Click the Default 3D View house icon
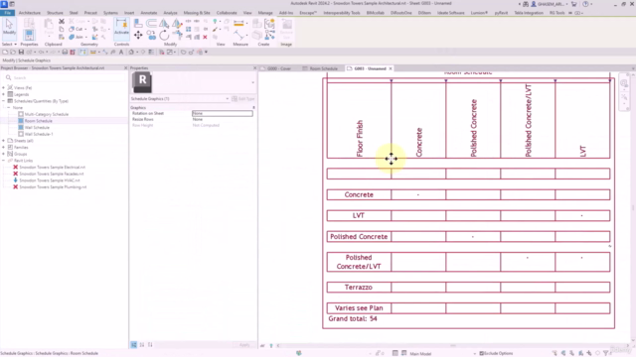Viewport: 636px width, 357px height. 131,52
